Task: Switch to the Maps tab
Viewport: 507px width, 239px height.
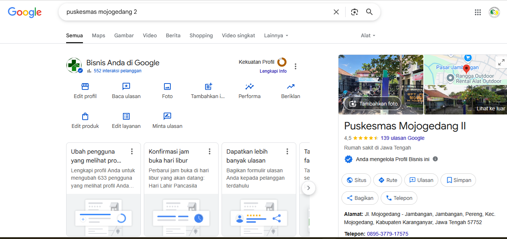Action: tap(99, 35)
